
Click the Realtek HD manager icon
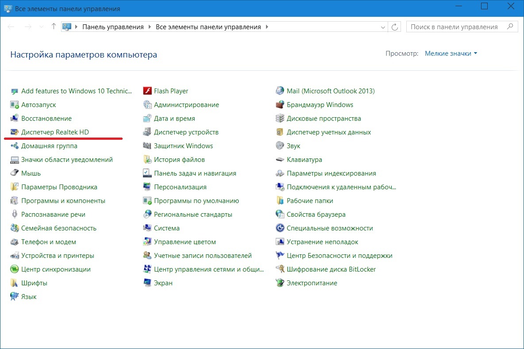(14, 132)
